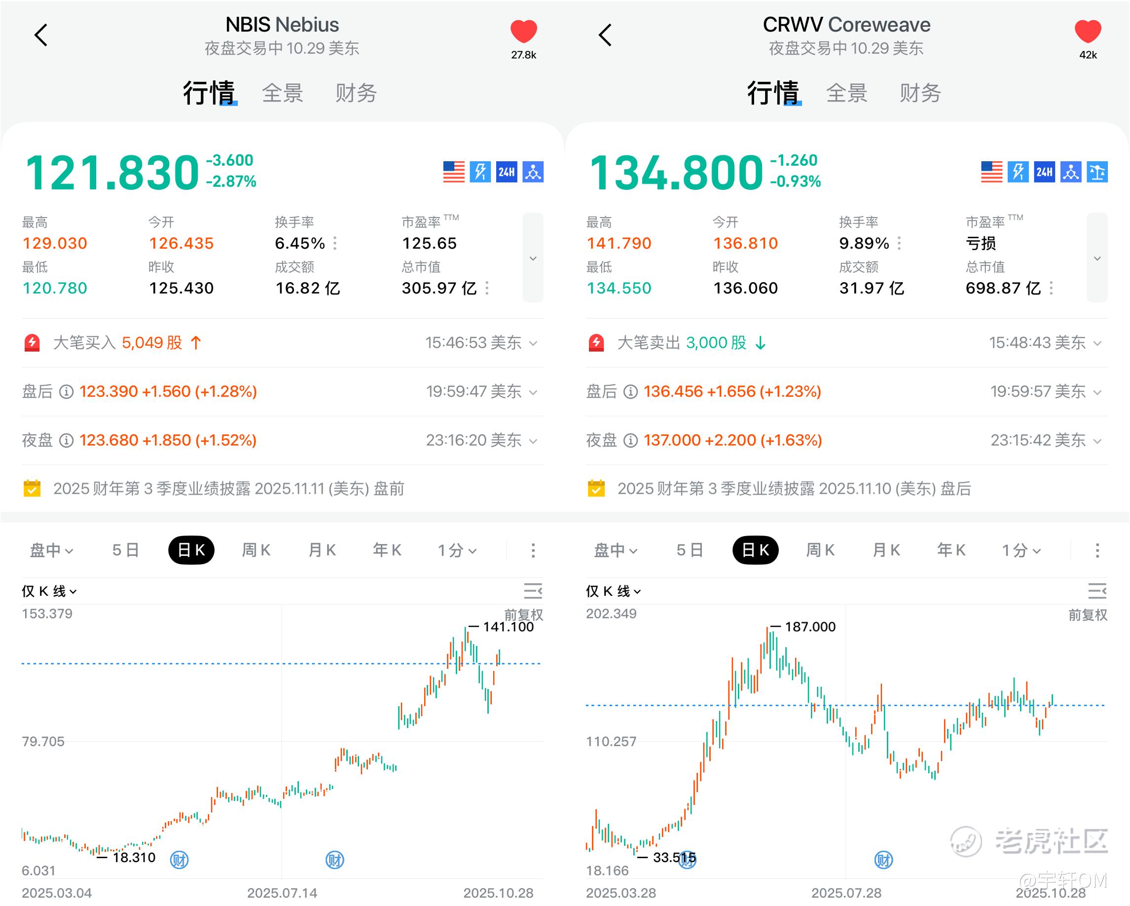Select 周K period on NBIS chart

pos(256,550)
